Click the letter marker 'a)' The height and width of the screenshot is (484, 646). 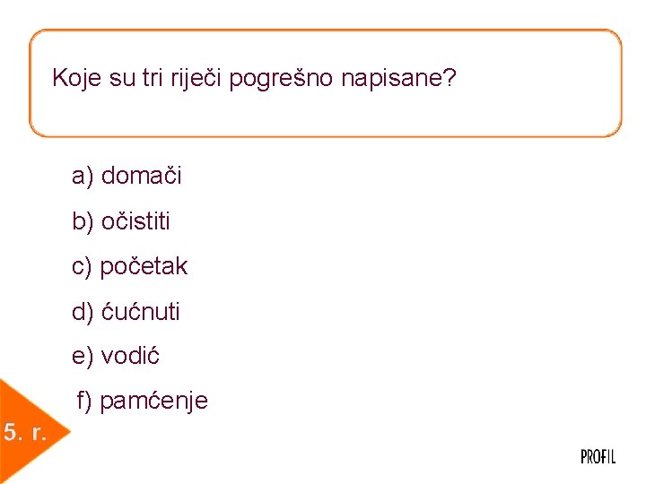click(83, 176)
